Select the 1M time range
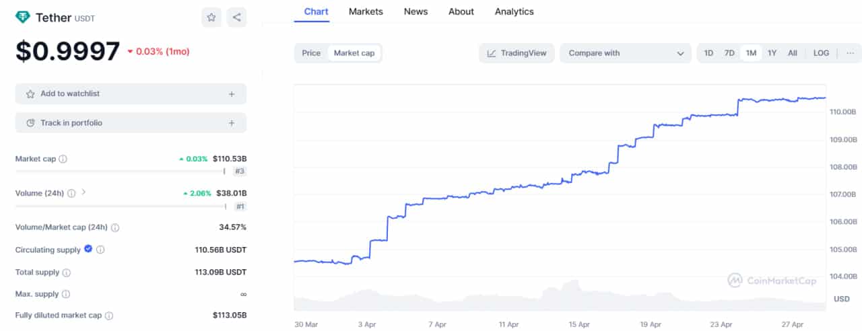The image size is (862, 331). point(751,53)
